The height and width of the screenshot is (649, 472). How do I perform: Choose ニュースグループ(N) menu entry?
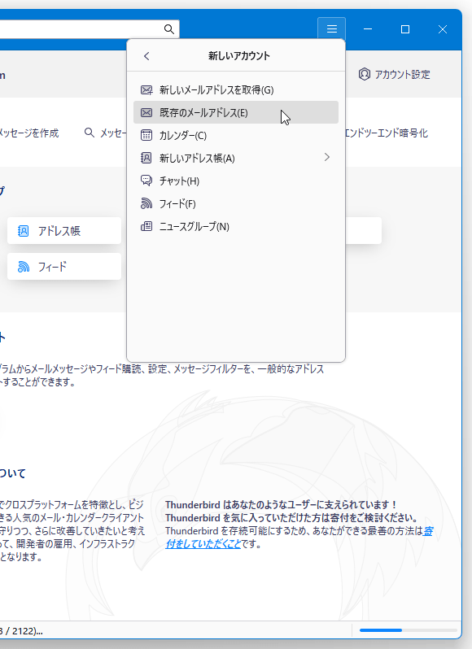click(236, 226)
